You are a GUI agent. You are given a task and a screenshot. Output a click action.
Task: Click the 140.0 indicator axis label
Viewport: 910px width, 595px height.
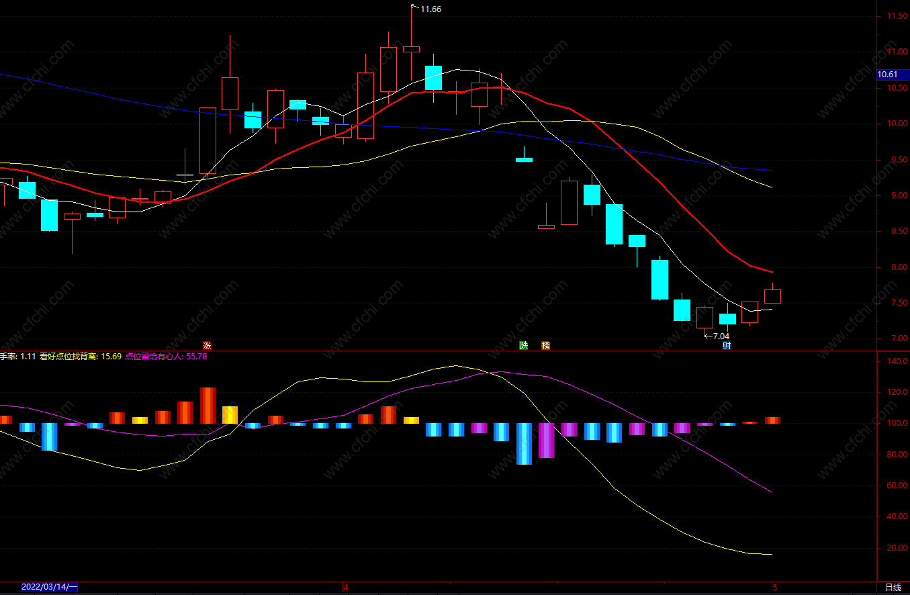(897, 361)
